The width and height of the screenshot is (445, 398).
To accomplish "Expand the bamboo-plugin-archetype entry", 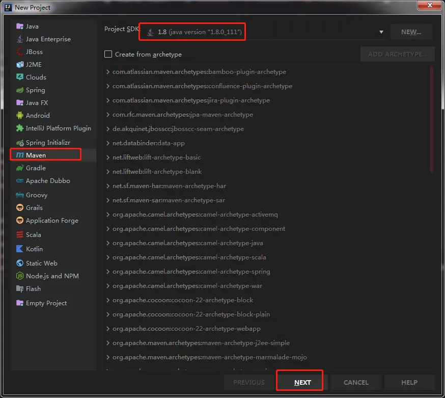I will point(108,72).
